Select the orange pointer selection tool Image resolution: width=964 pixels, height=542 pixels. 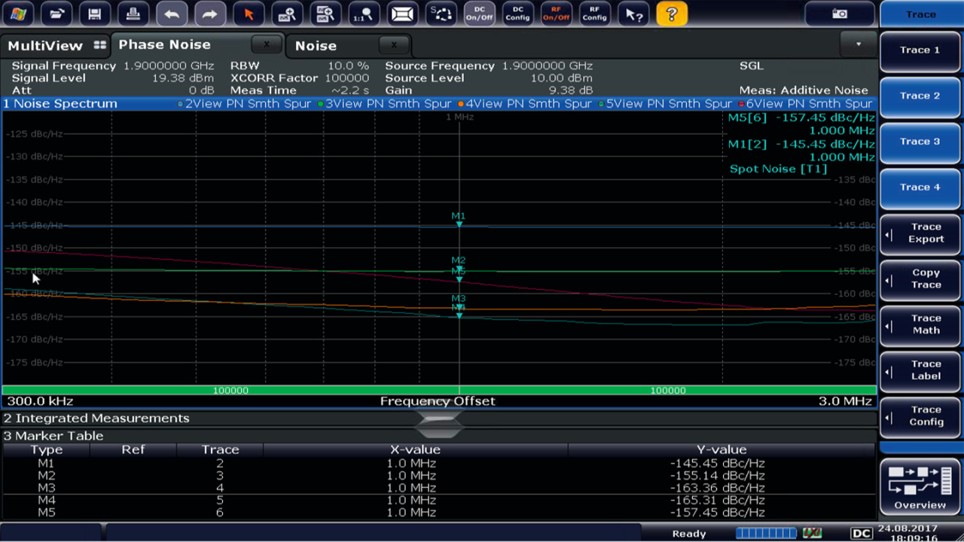coord(249,14)
